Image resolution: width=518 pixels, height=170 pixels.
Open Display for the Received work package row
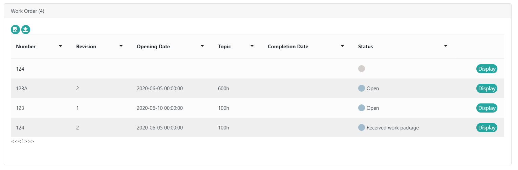pyautogui.click(x=487, y=128)
